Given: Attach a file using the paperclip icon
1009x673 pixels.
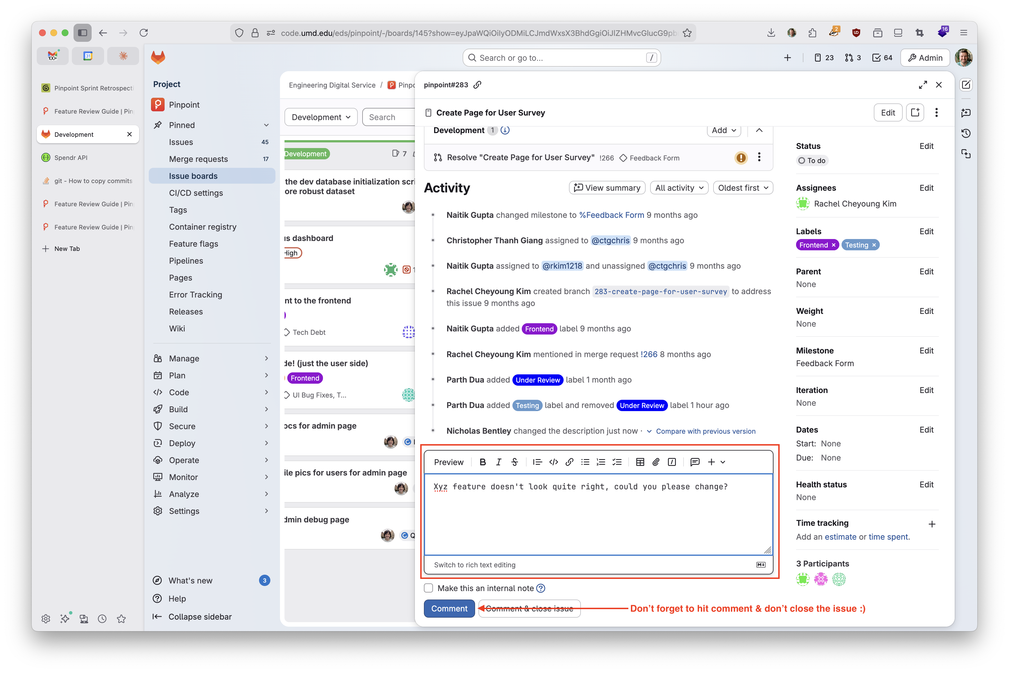Looking at the screenshot, I should (656, 462).
